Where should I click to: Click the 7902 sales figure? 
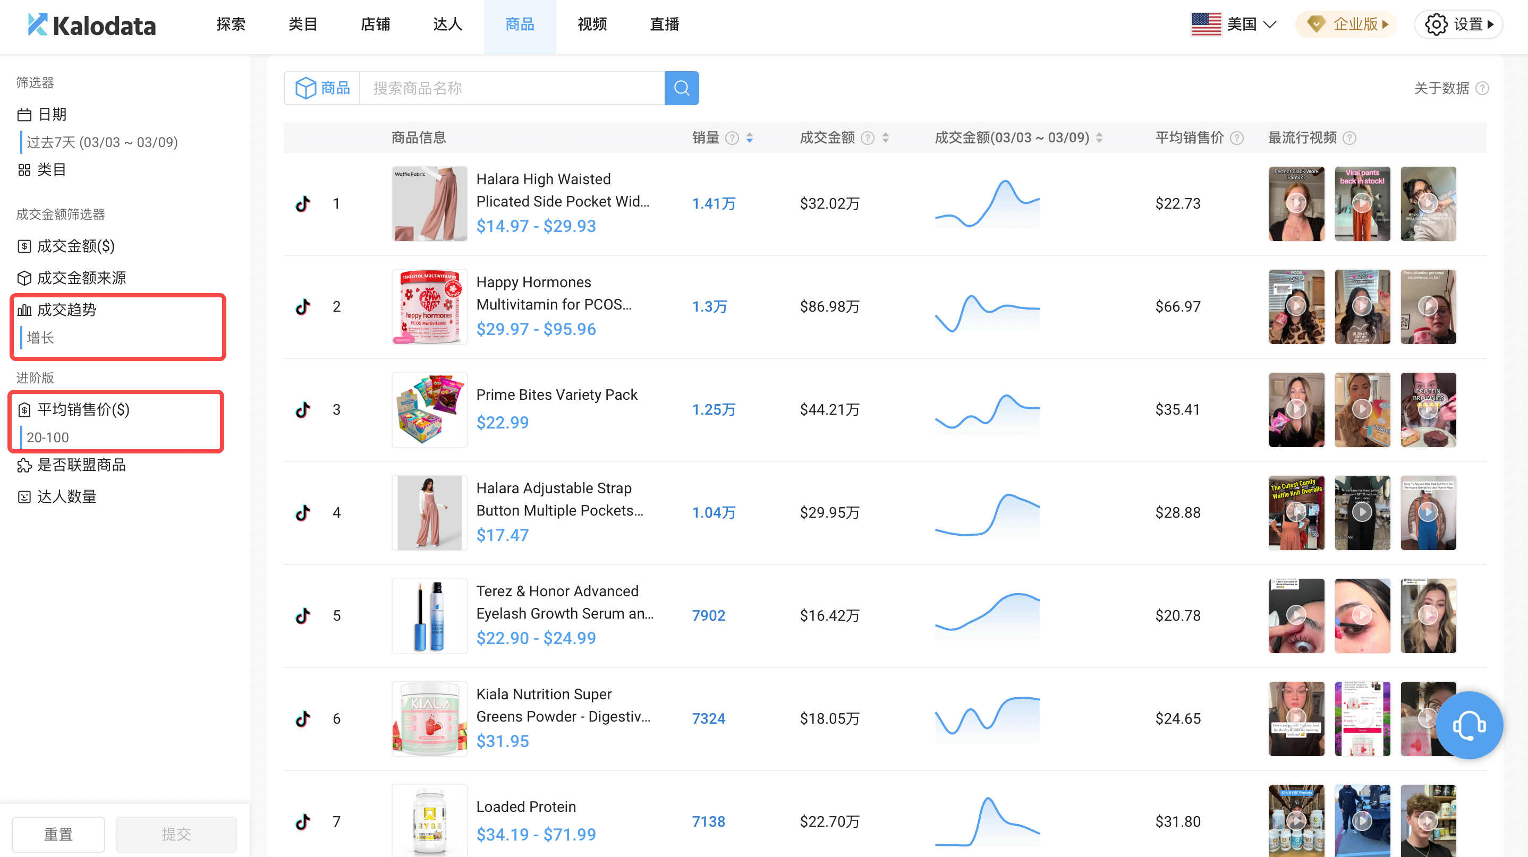pos(708,616)
